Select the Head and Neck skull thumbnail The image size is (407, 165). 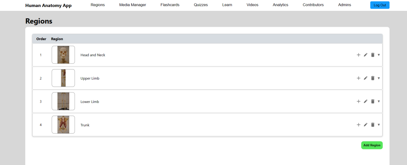[63, 55]
